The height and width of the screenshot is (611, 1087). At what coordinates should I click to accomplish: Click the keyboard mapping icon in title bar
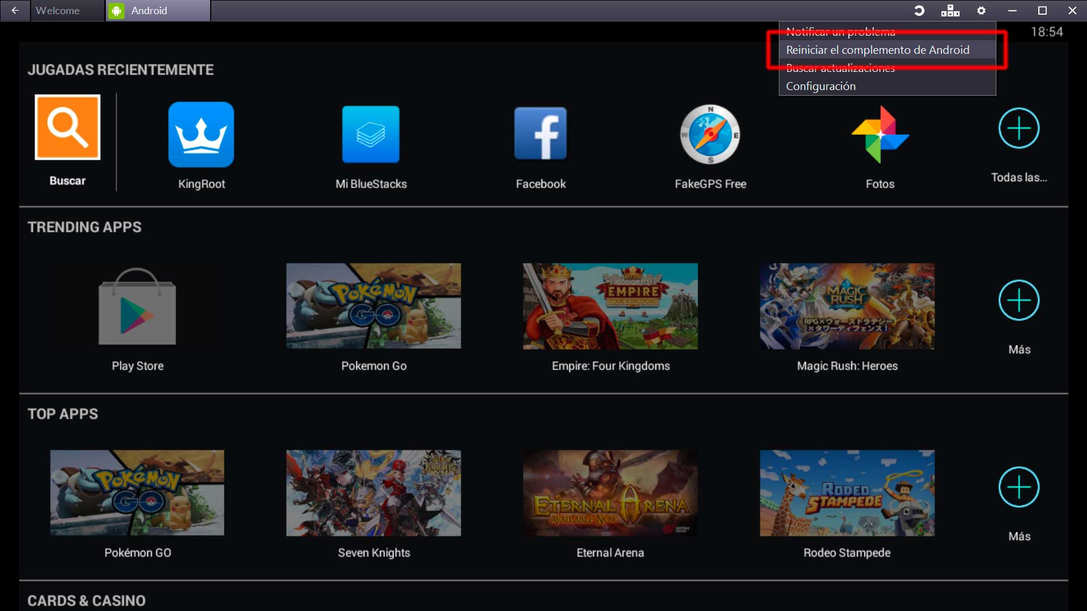950,11
